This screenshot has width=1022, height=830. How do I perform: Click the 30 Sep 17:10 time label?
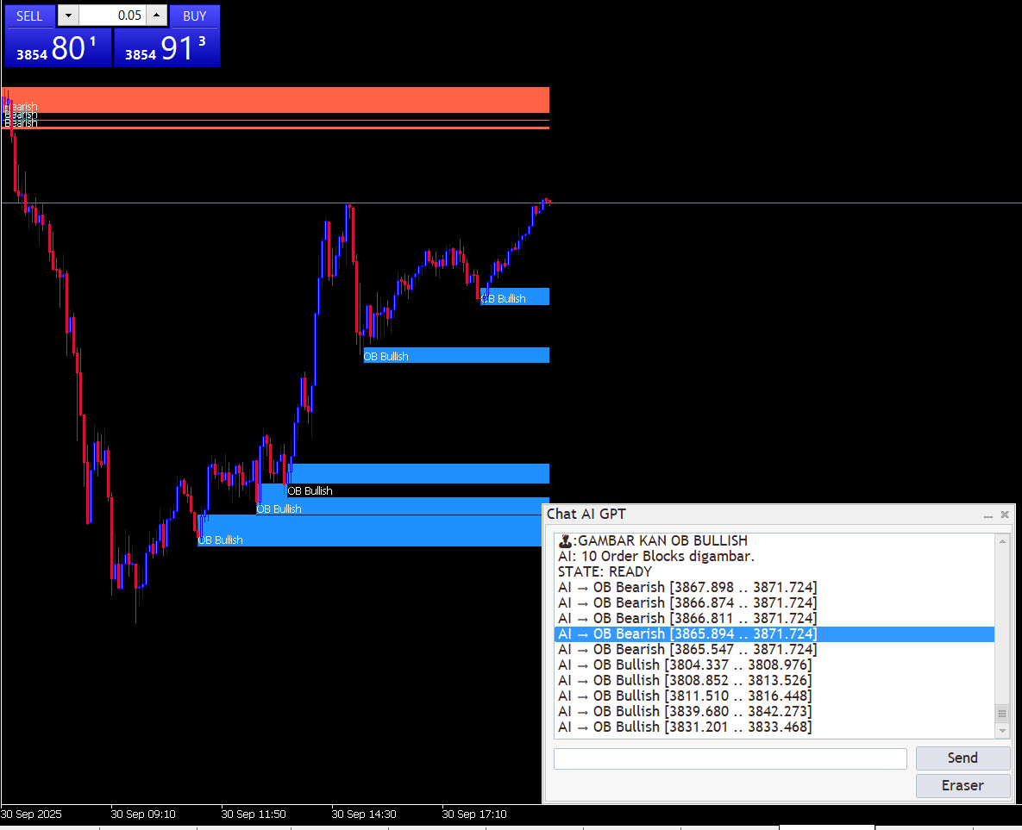pyautogui.click(x=473, y=814)
